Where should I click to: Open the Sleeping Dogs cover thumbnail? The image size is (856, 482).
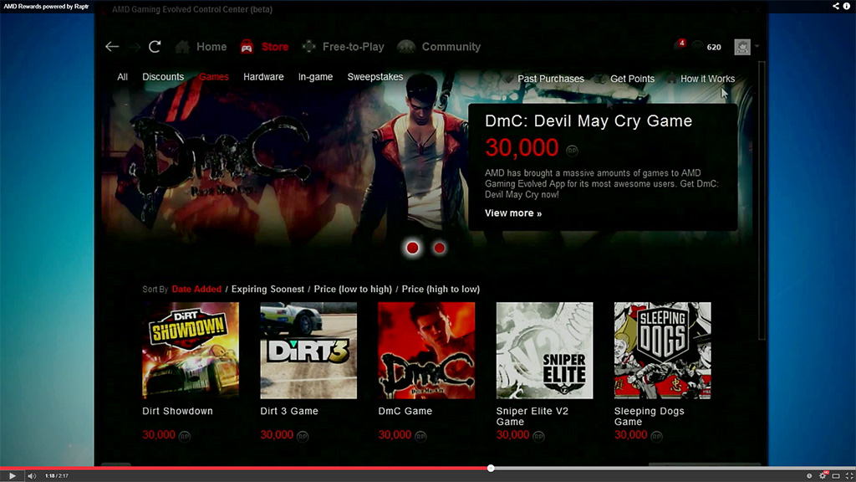click(x=662, y=351)
